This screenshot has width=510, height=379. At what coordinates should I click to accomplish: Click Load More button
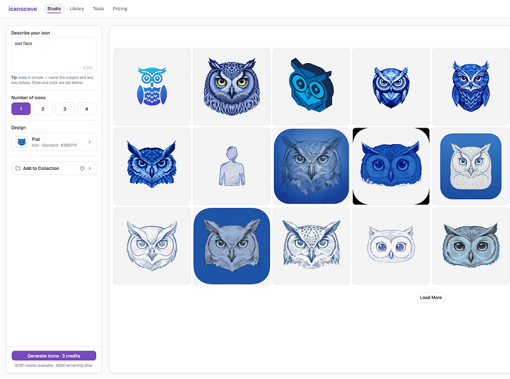[431, 298]
